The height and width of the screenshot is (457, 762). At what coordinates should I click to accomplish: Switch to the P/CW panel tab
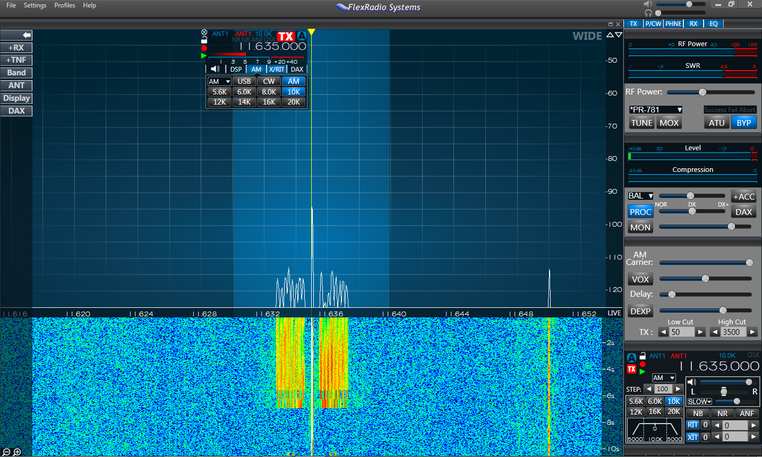tap(653, 24)
